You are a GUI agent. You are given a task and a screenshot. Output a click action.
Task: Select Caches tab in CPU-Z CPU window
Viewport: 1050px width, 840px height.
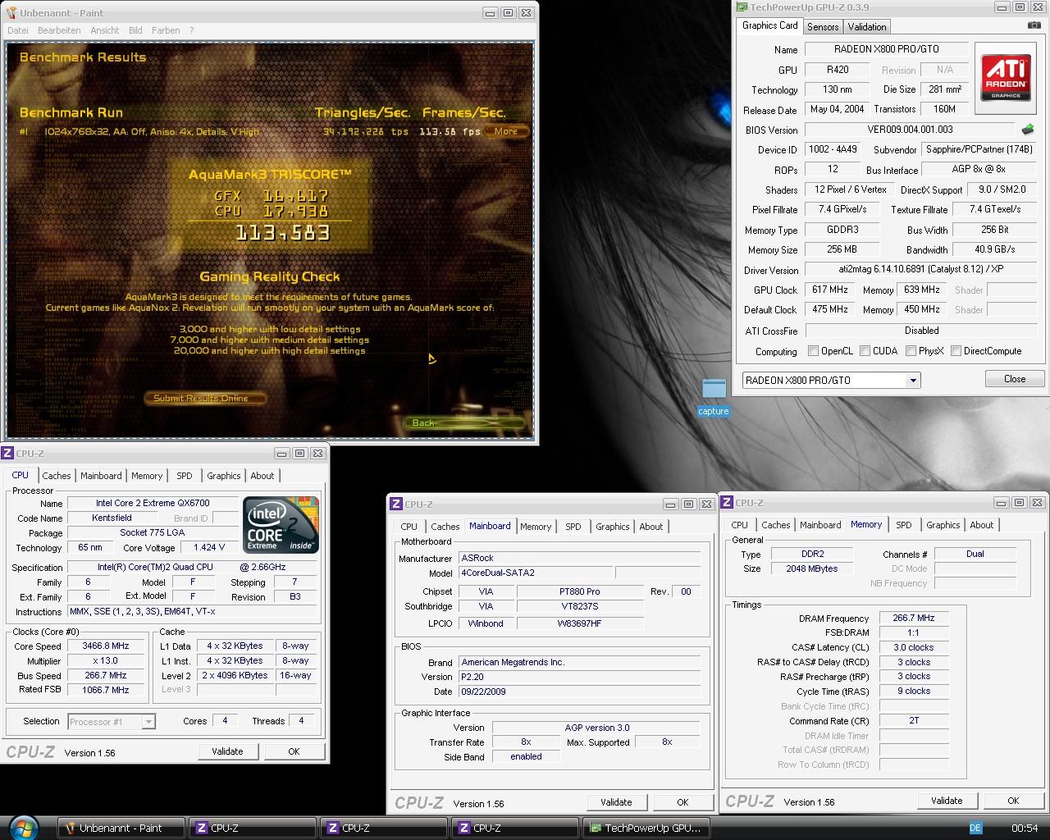coord(57,476)
